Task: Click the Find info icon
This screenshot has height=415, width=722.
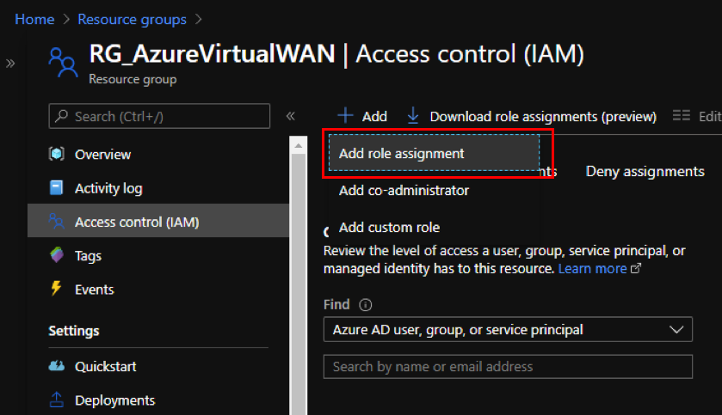Action: click(366, 305)
